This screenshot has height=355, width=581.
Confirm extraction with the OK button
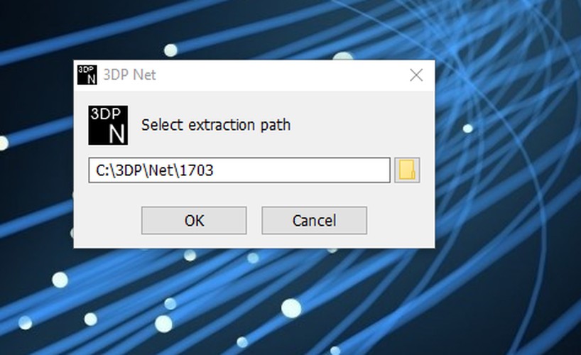tap(194, 221)
